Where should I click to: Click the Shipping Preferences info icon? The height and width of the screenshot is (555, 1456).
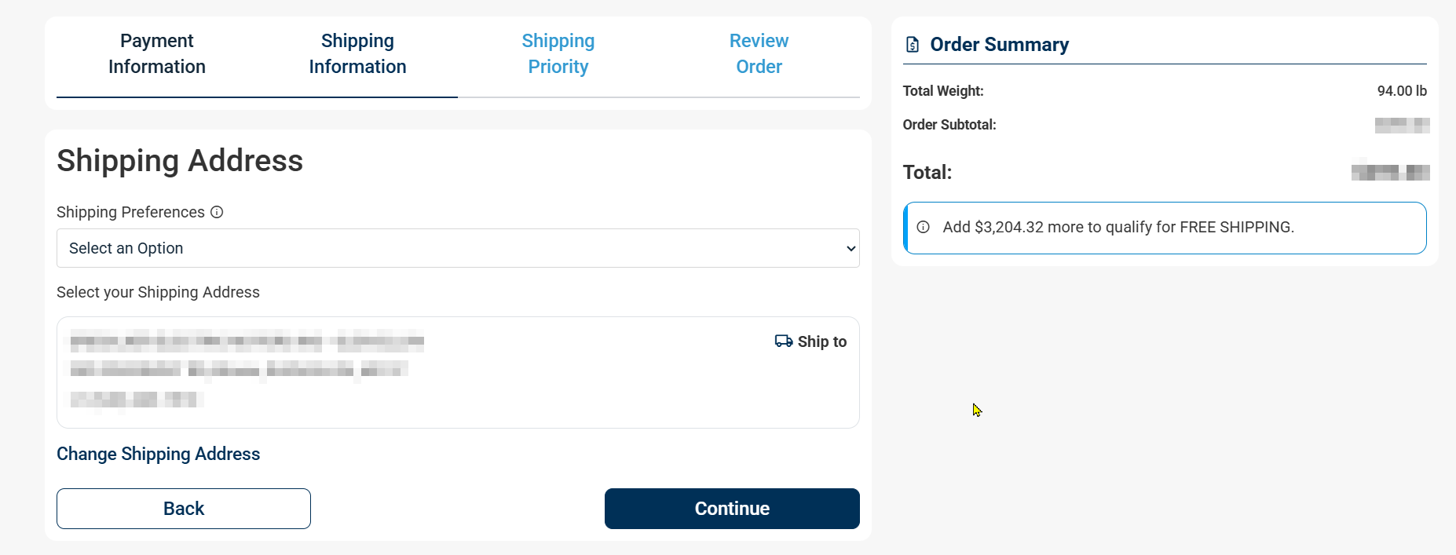[217, 212]
